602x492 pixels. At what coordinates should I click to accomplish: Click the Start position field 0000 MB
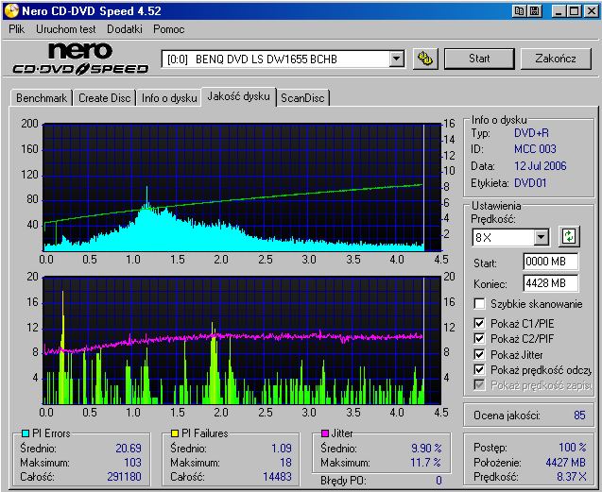pyautogui.click(x=551, y=263)
